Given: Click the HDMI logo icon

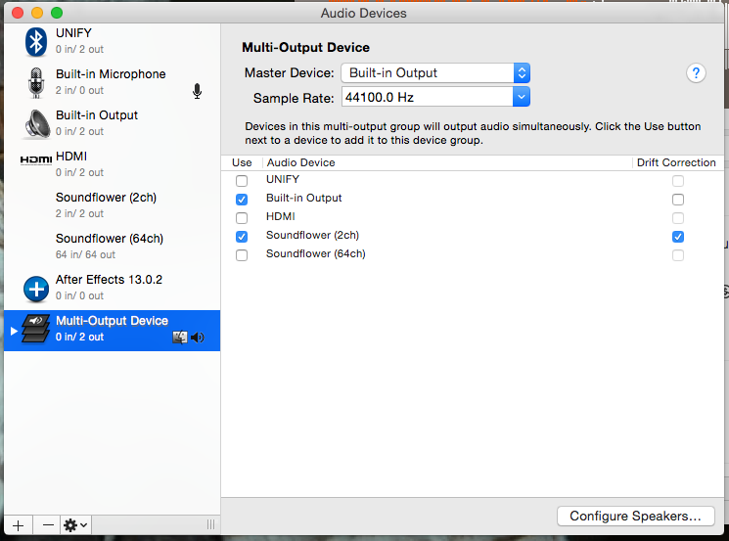Looking at the screenshot, I should tap(36, 159).
